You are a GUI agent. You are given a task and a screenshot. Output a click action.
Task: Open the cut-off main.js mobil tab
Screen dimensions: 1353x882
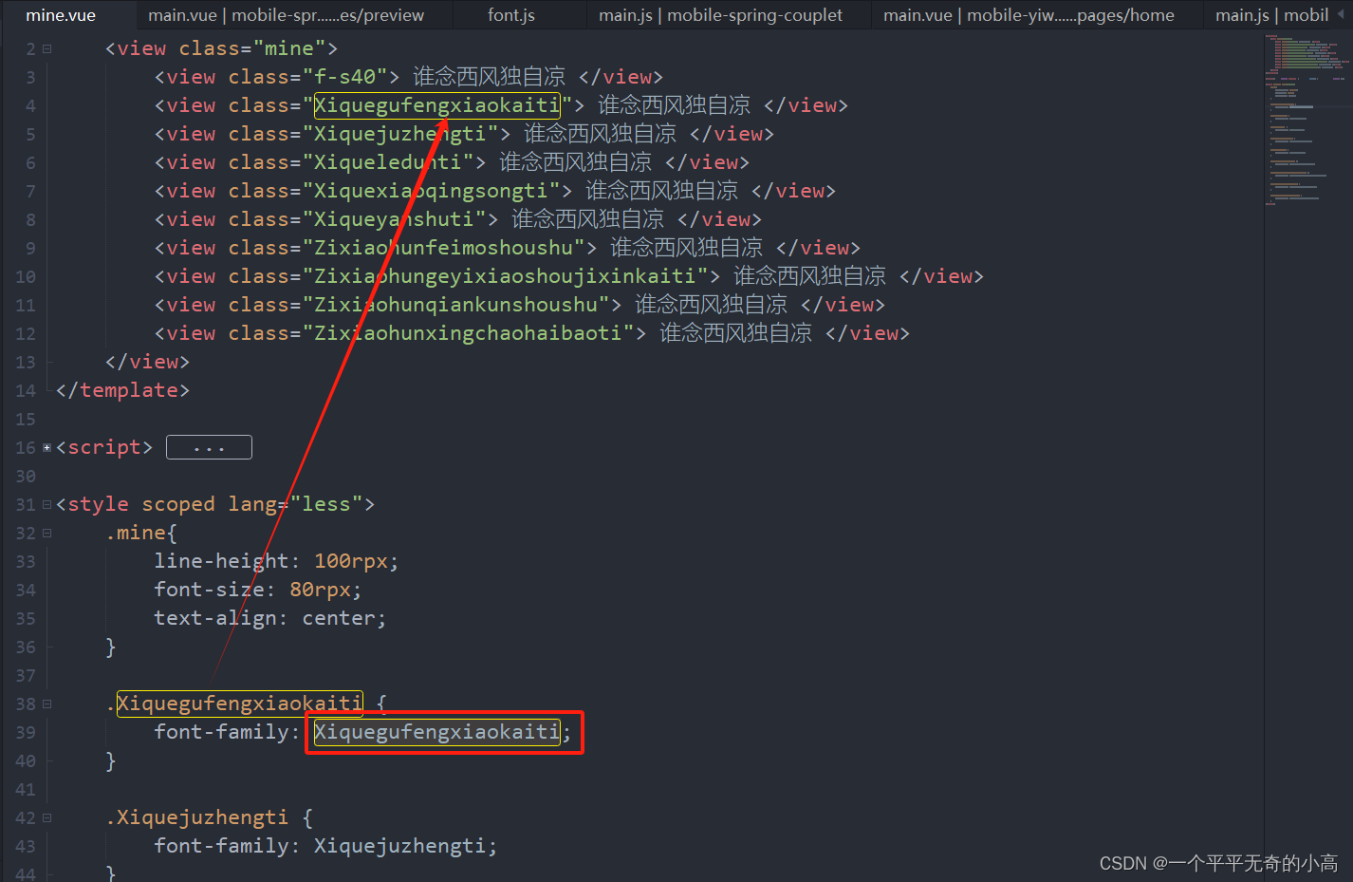coord(1271,15)
